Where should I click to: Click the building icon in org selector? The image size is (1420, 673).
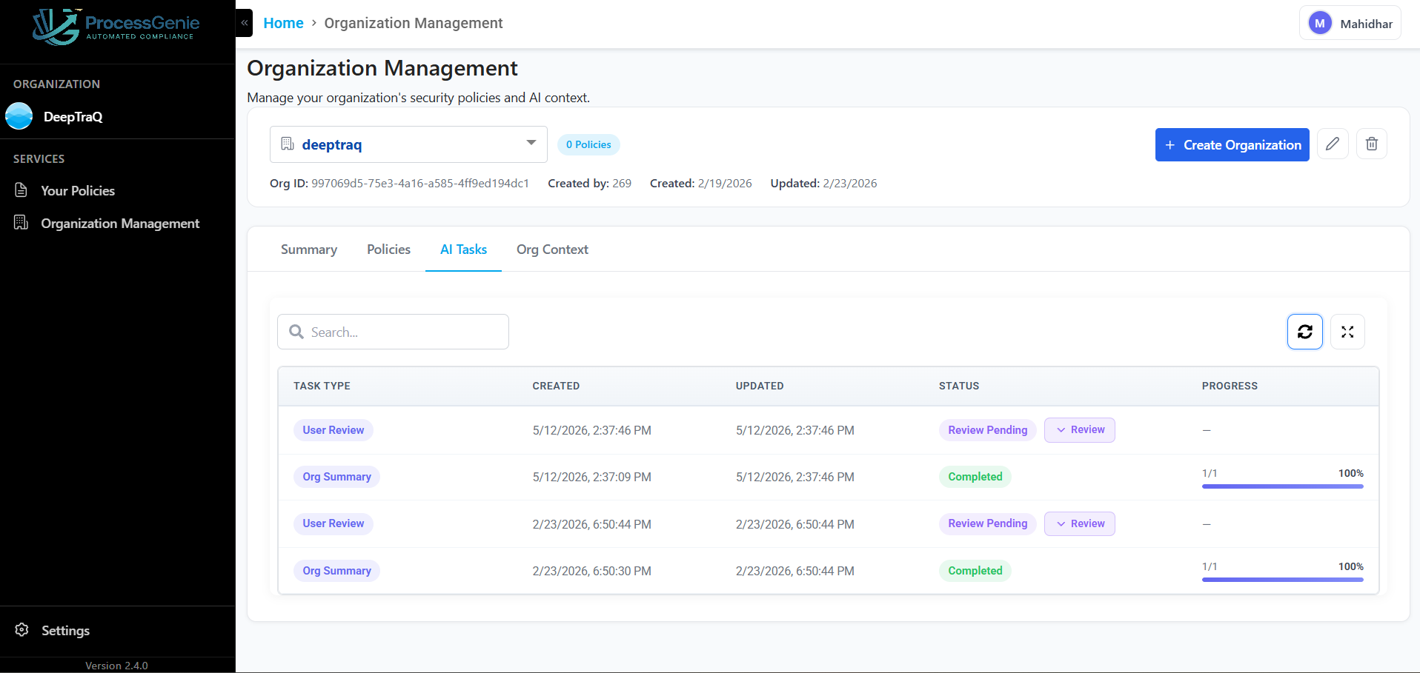[x=288, y=144]
